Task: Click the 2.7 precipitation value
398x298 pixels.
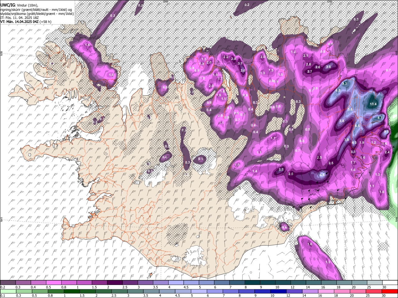Action: [x=310, y=71]
